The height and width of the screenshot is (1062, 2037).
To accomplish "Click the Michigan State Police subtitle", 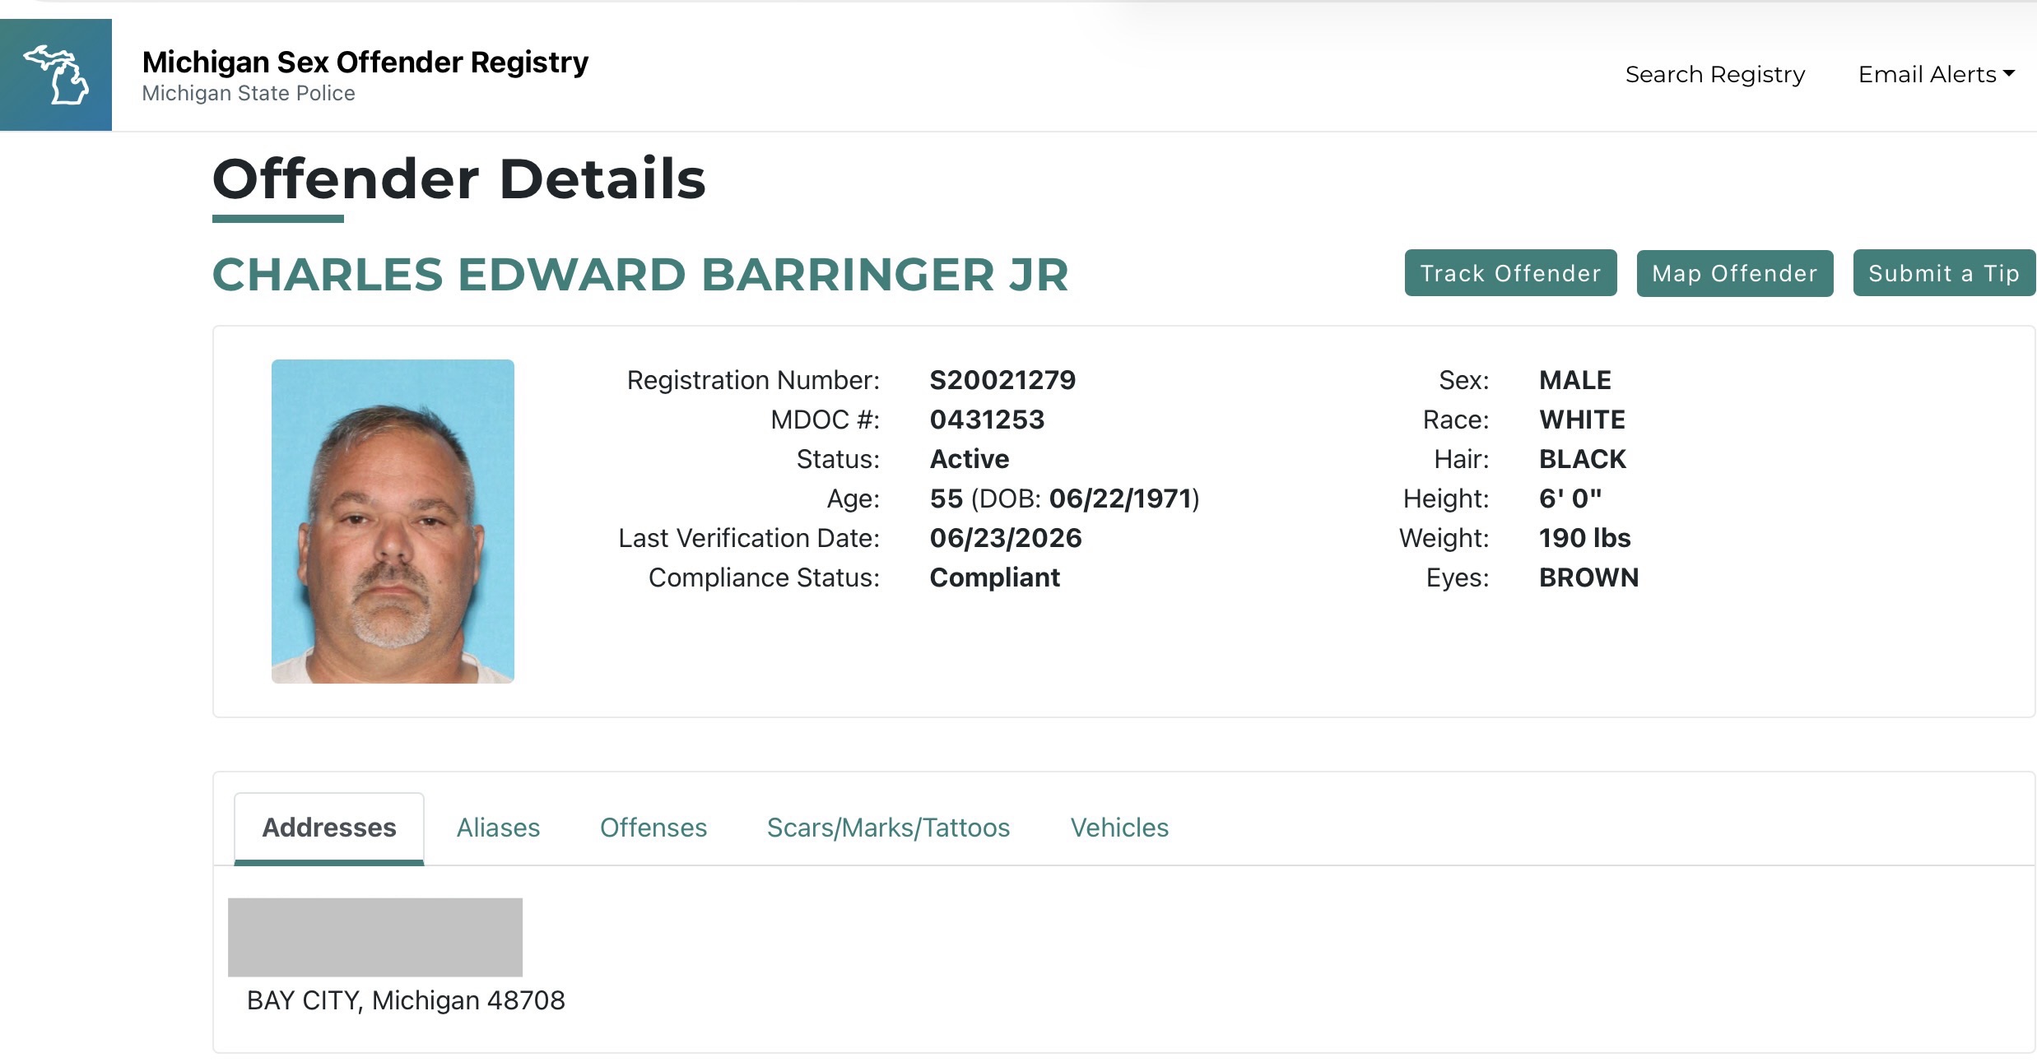I will (249, 94).
